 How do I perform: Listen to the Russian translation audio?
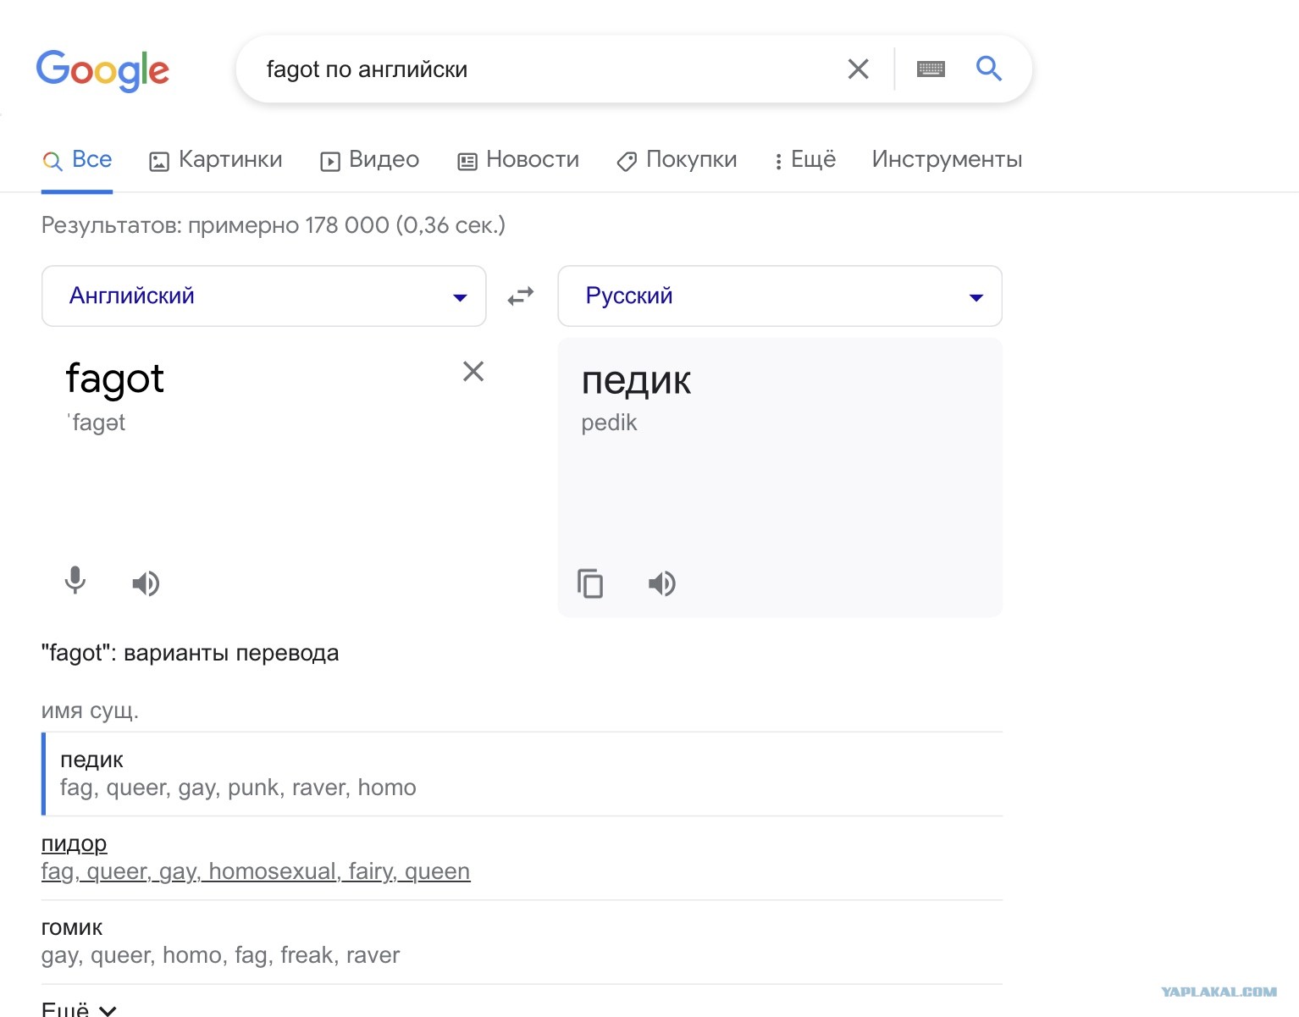click(x=662, y=583)
